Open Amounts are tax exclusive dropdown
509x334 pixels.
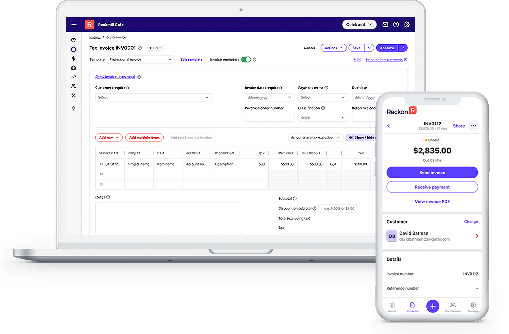[x=315, y=137]
